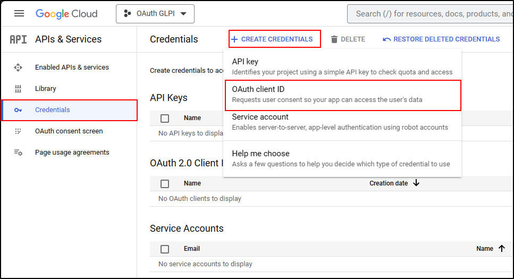This screenshot has width=514, height=279.
Task: Sort Service Accounts by Name arrow
Action: coord(501,249)
